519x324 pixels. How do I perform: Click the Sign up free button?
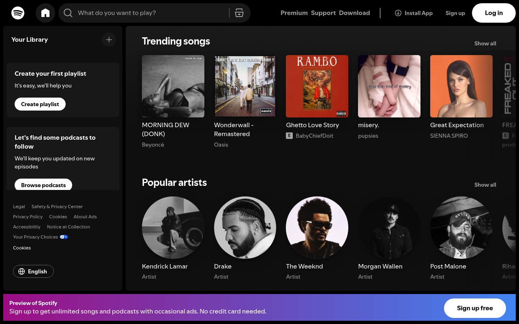(475, 308)
